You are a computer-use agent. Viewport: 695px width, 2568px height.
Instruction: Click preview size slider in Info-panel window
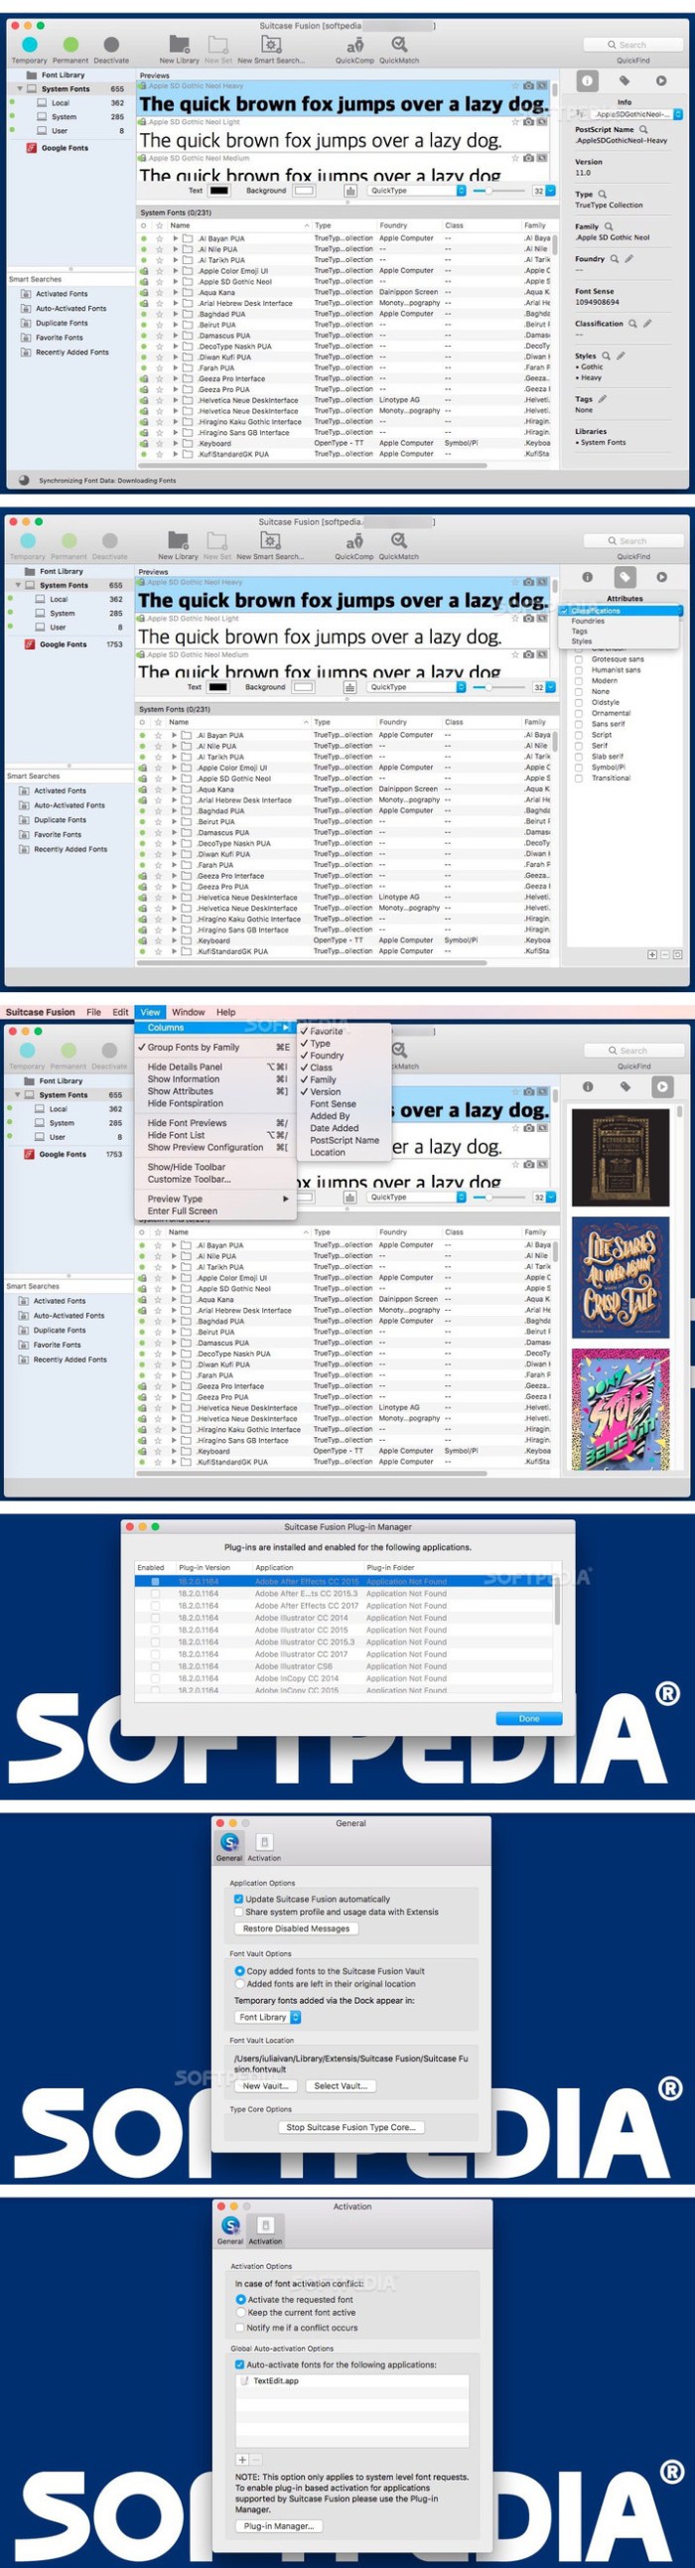tap(498, 191)
